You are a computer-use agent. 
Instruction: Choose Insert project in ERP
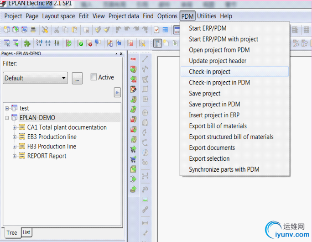point(234,115)
